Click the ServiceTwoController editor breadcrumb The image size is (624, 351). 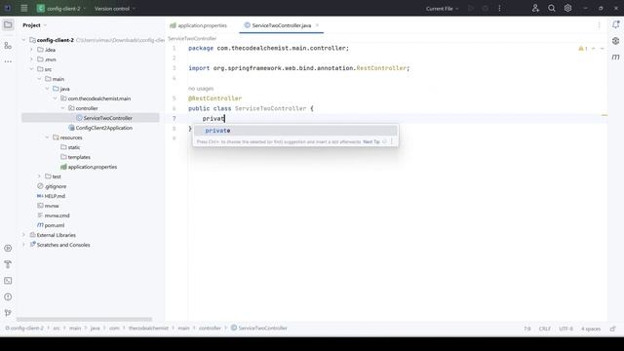(192, 39)
